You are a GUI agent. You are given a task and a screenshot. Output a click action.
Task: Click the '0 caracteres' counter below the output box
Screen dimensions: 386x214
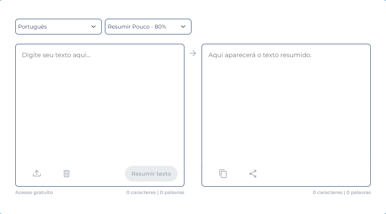pos(327,192)
